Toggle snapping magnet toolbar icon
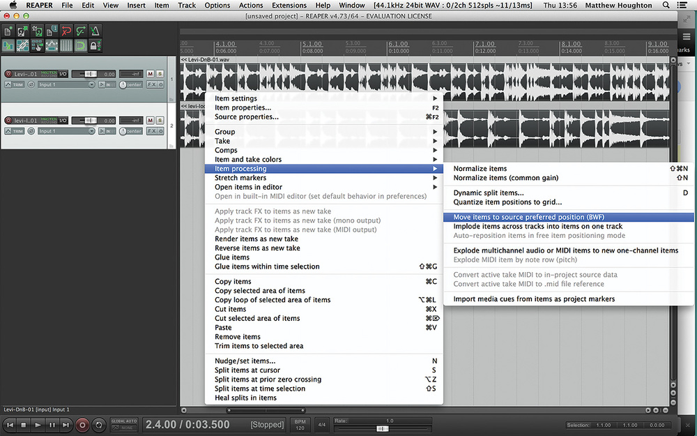The height and width of the screenshot is (436, 697). point(80,45)
